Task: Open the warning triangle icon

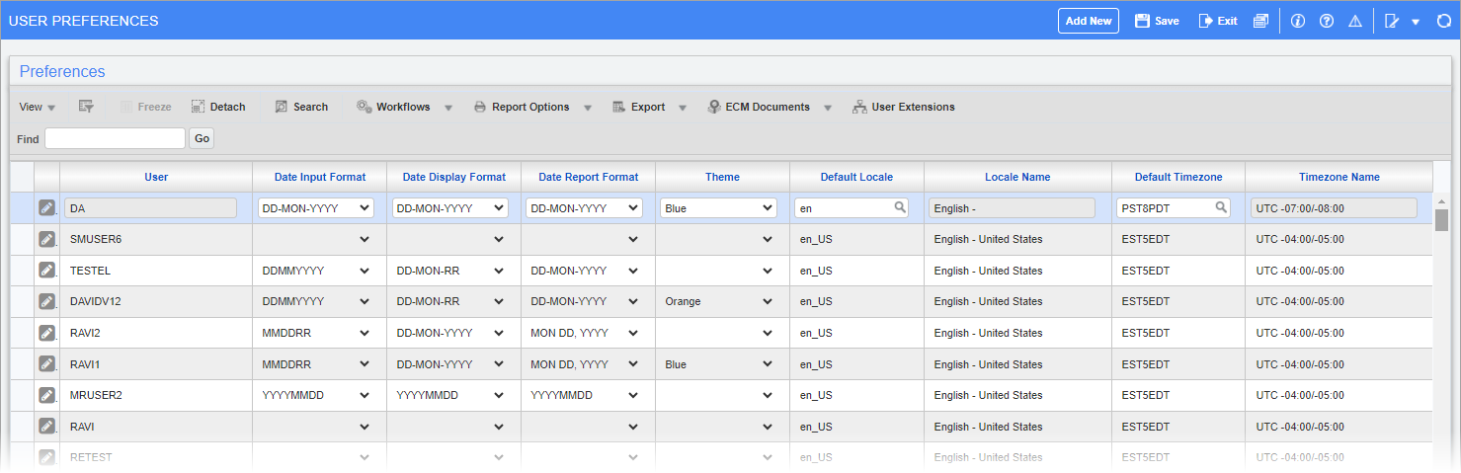Action: (x=1355, y=21)
